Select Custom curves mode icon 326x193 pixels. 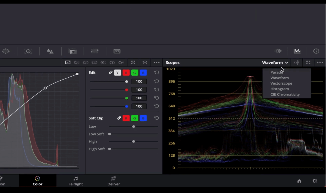68,62
